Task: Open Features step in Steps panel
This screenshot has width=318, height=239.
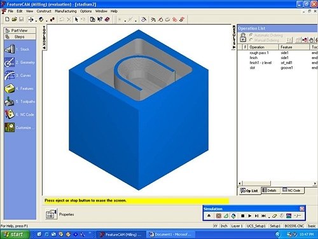Action: [x=19, y=88]
